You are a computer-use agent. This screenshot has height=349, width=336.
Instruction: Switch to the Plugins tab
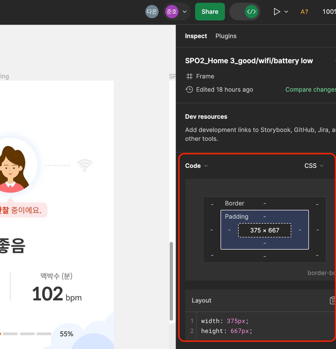[x=226, y=36]
